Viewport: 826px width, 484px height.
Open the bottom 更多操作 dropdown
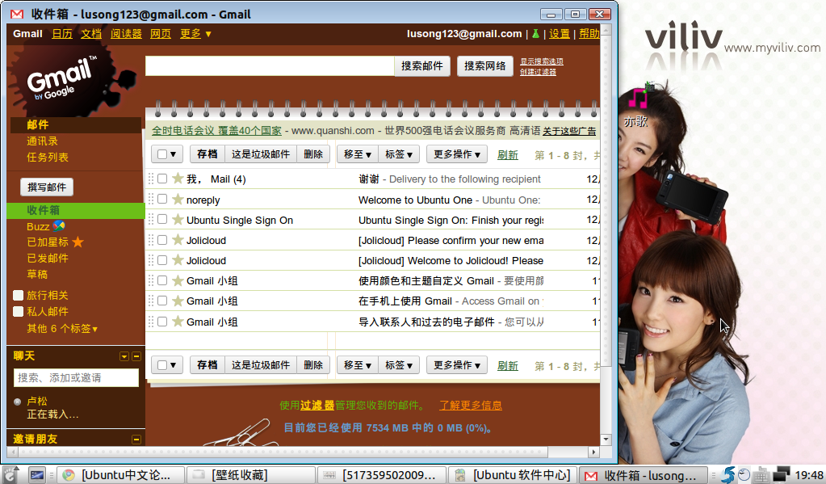point(457,365)
